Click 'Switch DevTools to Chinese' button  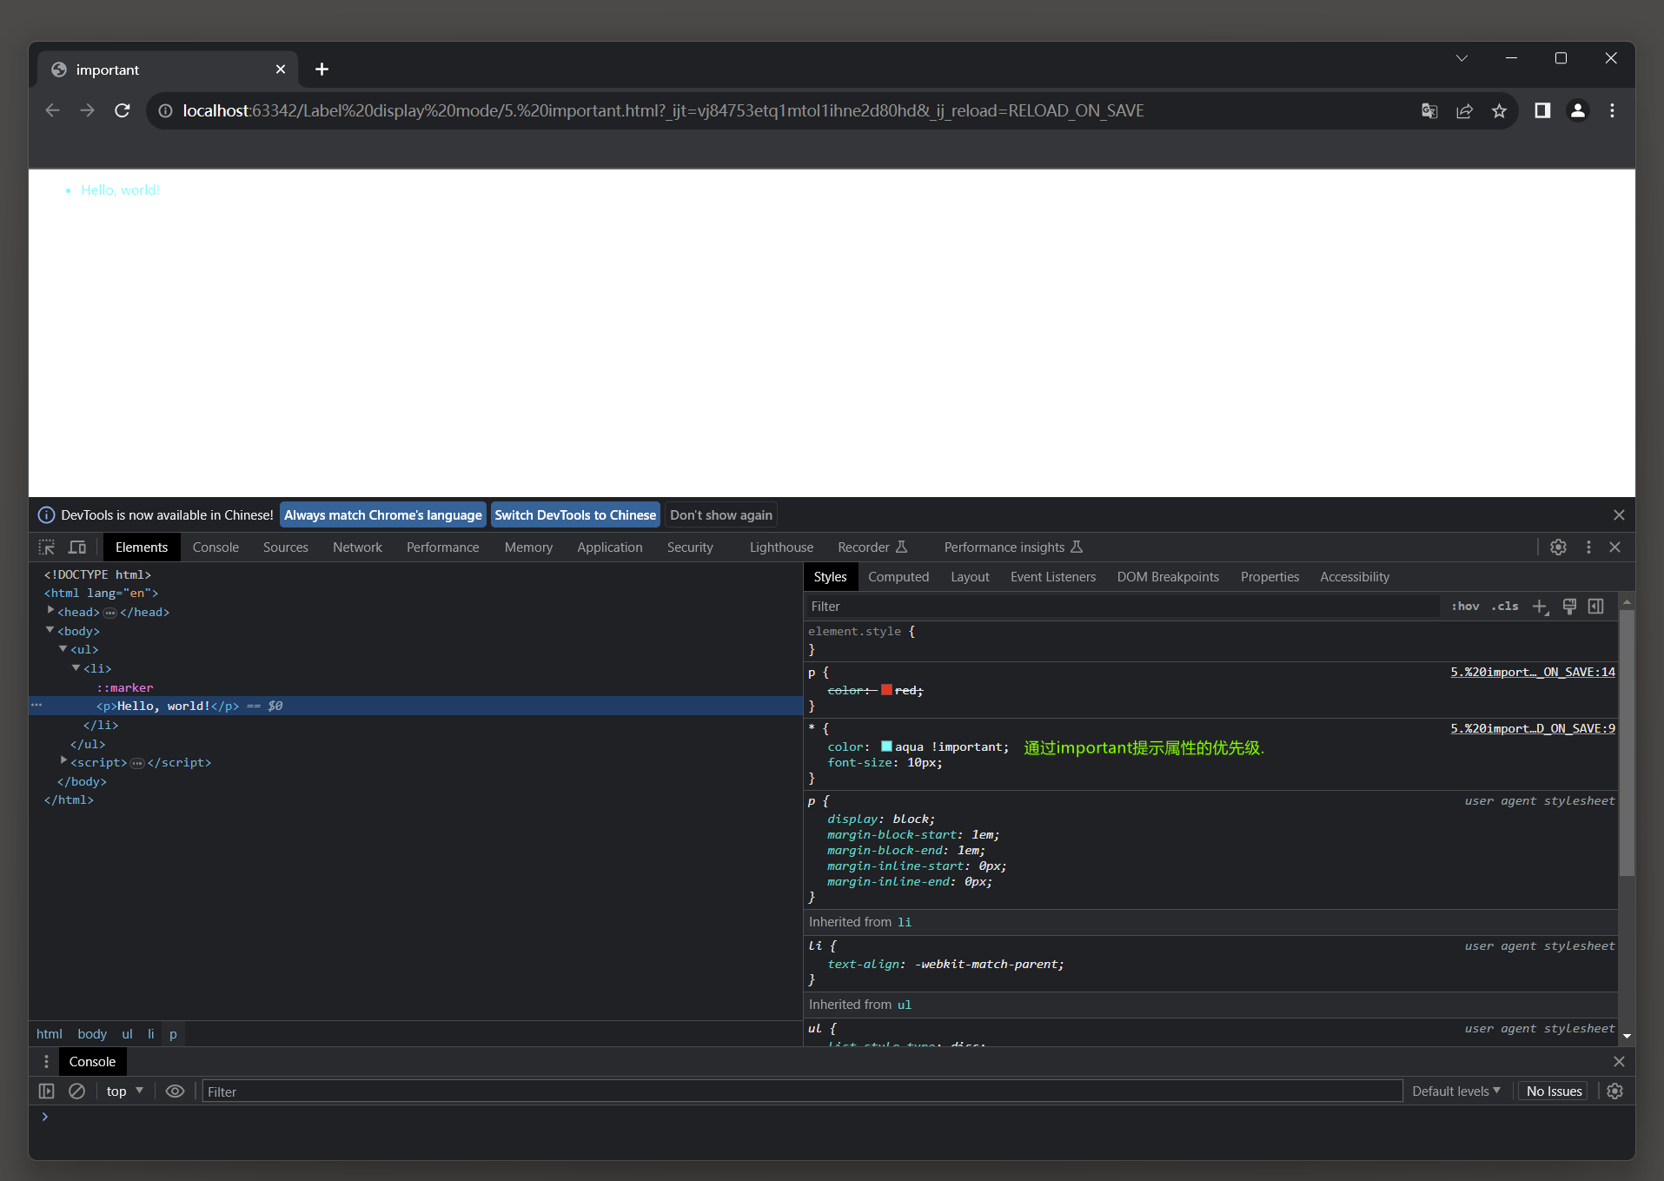575,515
